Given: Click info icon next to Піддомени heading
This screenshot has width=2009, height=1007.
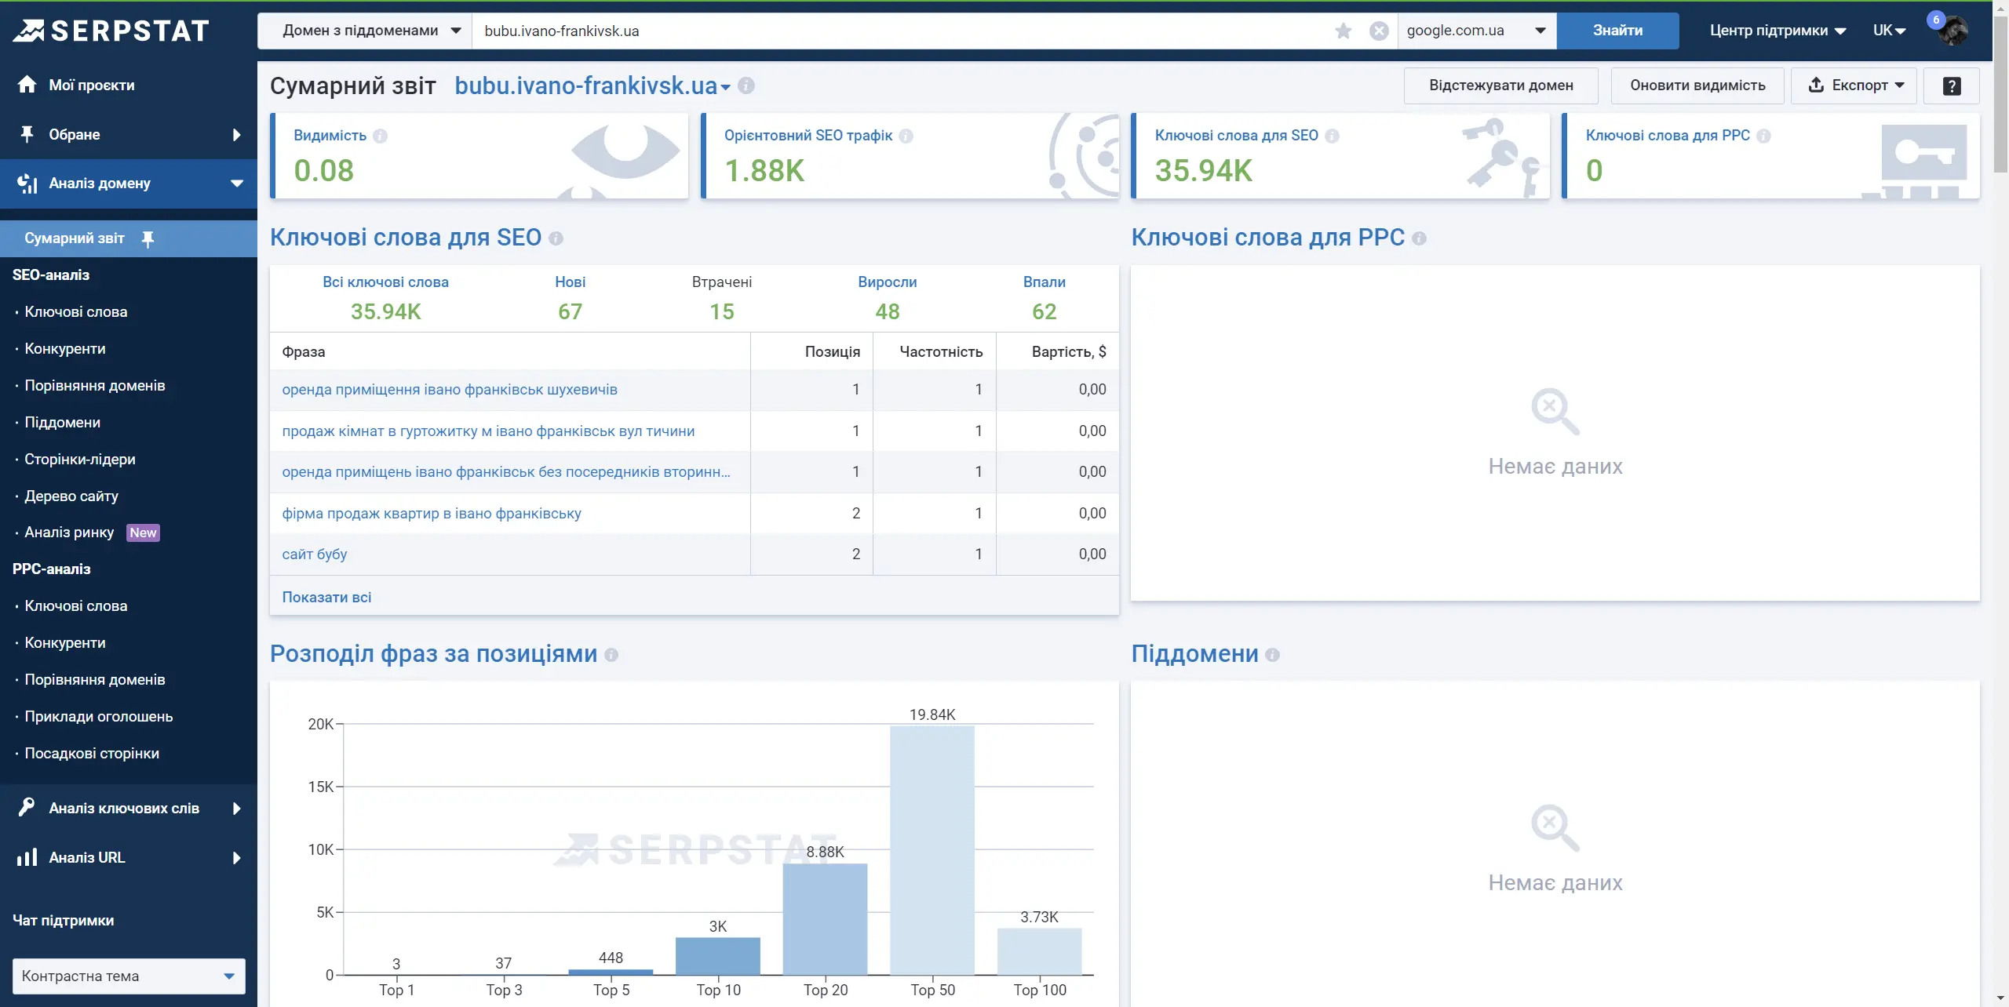Looking at the screenshot, I should [x=1273, y=655].
